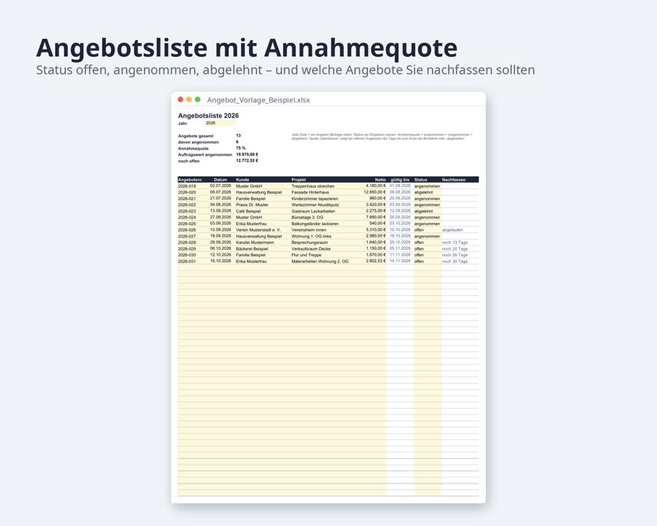Open the Status cell for offer 2026-019

[x=427, y=186]
